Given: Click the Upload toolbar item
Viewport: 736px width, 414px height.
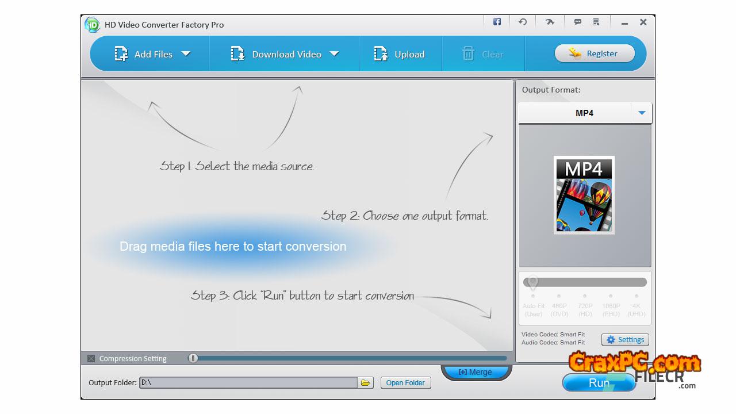Looking at the screenshot, I should 400,54.
